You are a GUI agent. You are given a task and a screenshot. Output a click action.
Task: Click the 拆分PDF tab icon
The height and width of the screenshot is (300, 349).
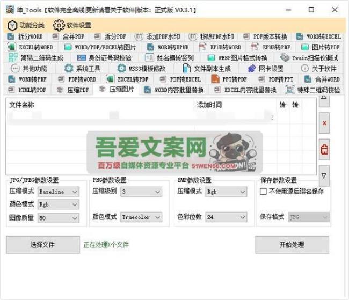coord(97,36)
